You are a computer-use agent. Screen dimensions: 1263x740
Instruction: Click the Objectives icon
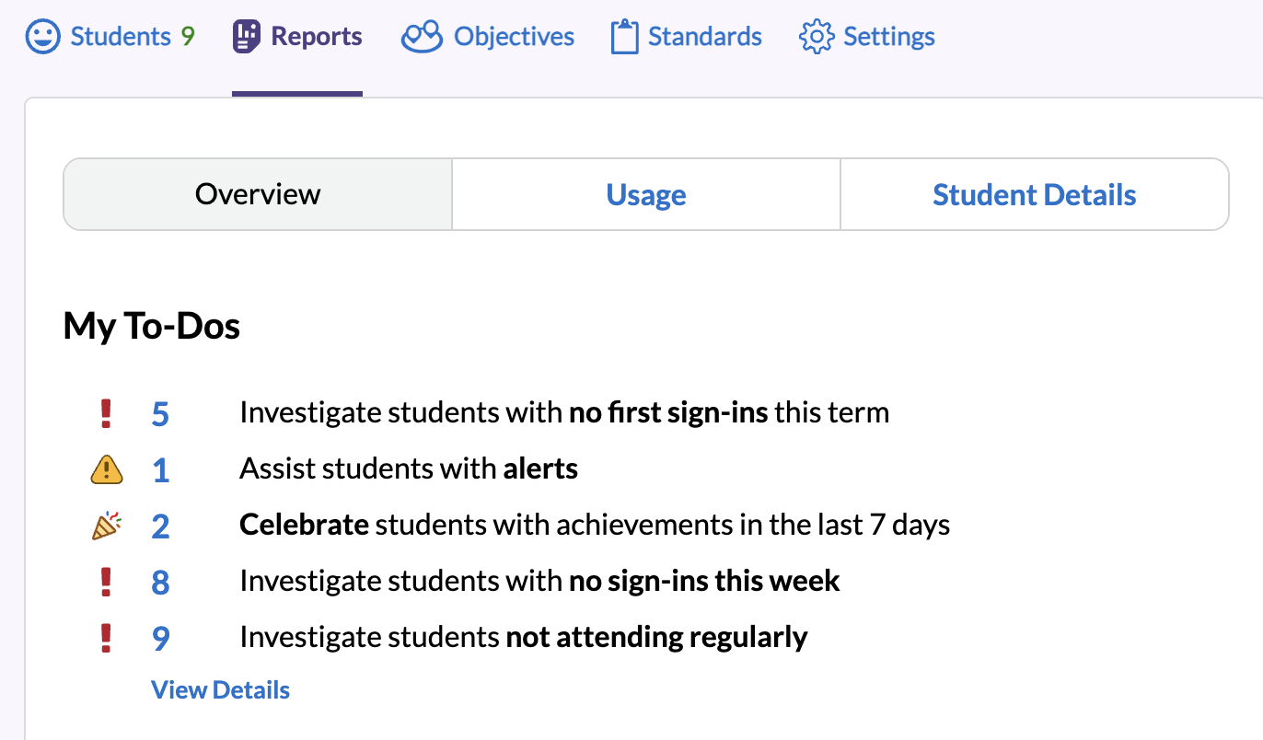click(x=423, y=37)
